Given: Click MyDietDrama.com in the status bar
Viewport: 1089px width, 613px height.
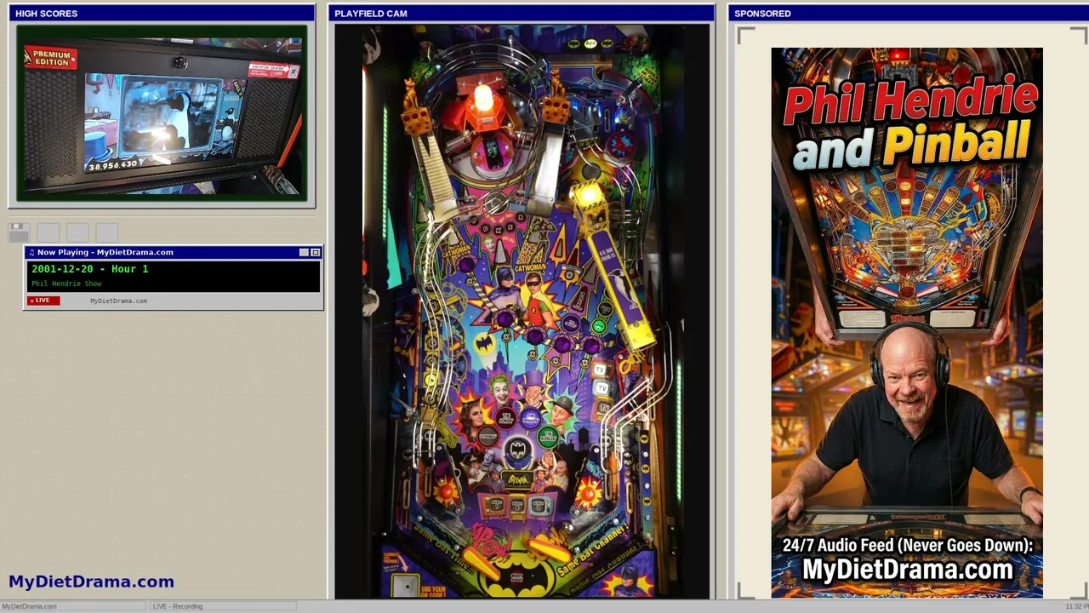Looking at the screenshot, I should point(29,606).
